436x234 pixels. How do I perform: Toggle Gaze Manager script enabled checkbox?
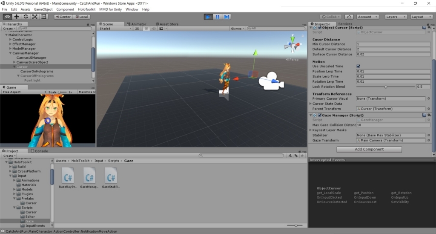(319, 115)
